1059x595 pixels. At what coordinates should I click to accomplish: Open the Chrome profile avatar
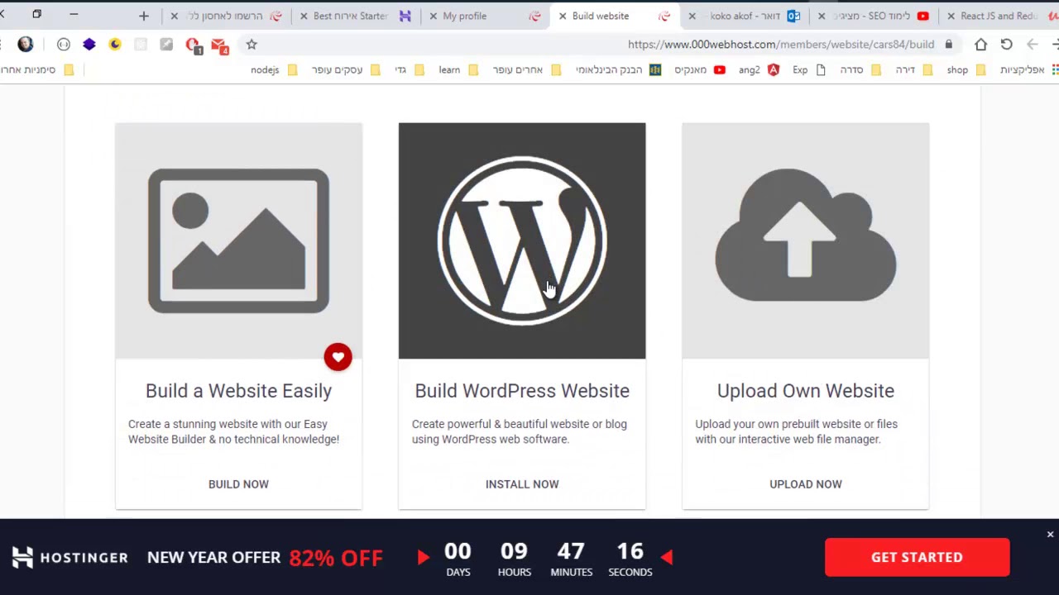[x=26, y=45]
